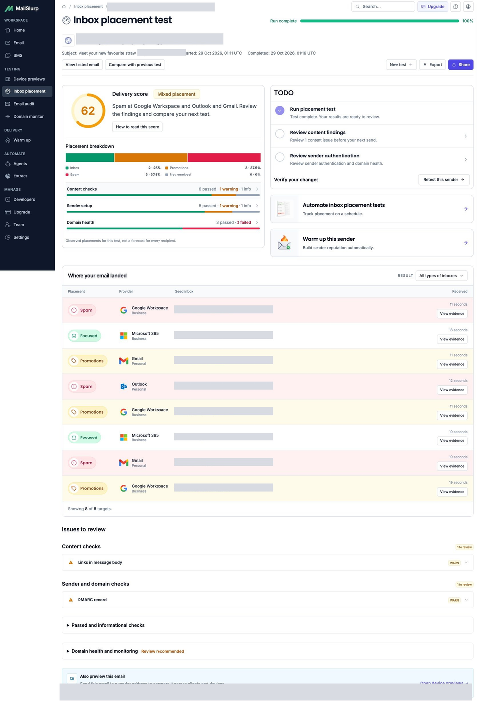The height and width of the screenshot is (701, 477).
Task: Open the help icon in top bar
Action: [x=456, y=7]
